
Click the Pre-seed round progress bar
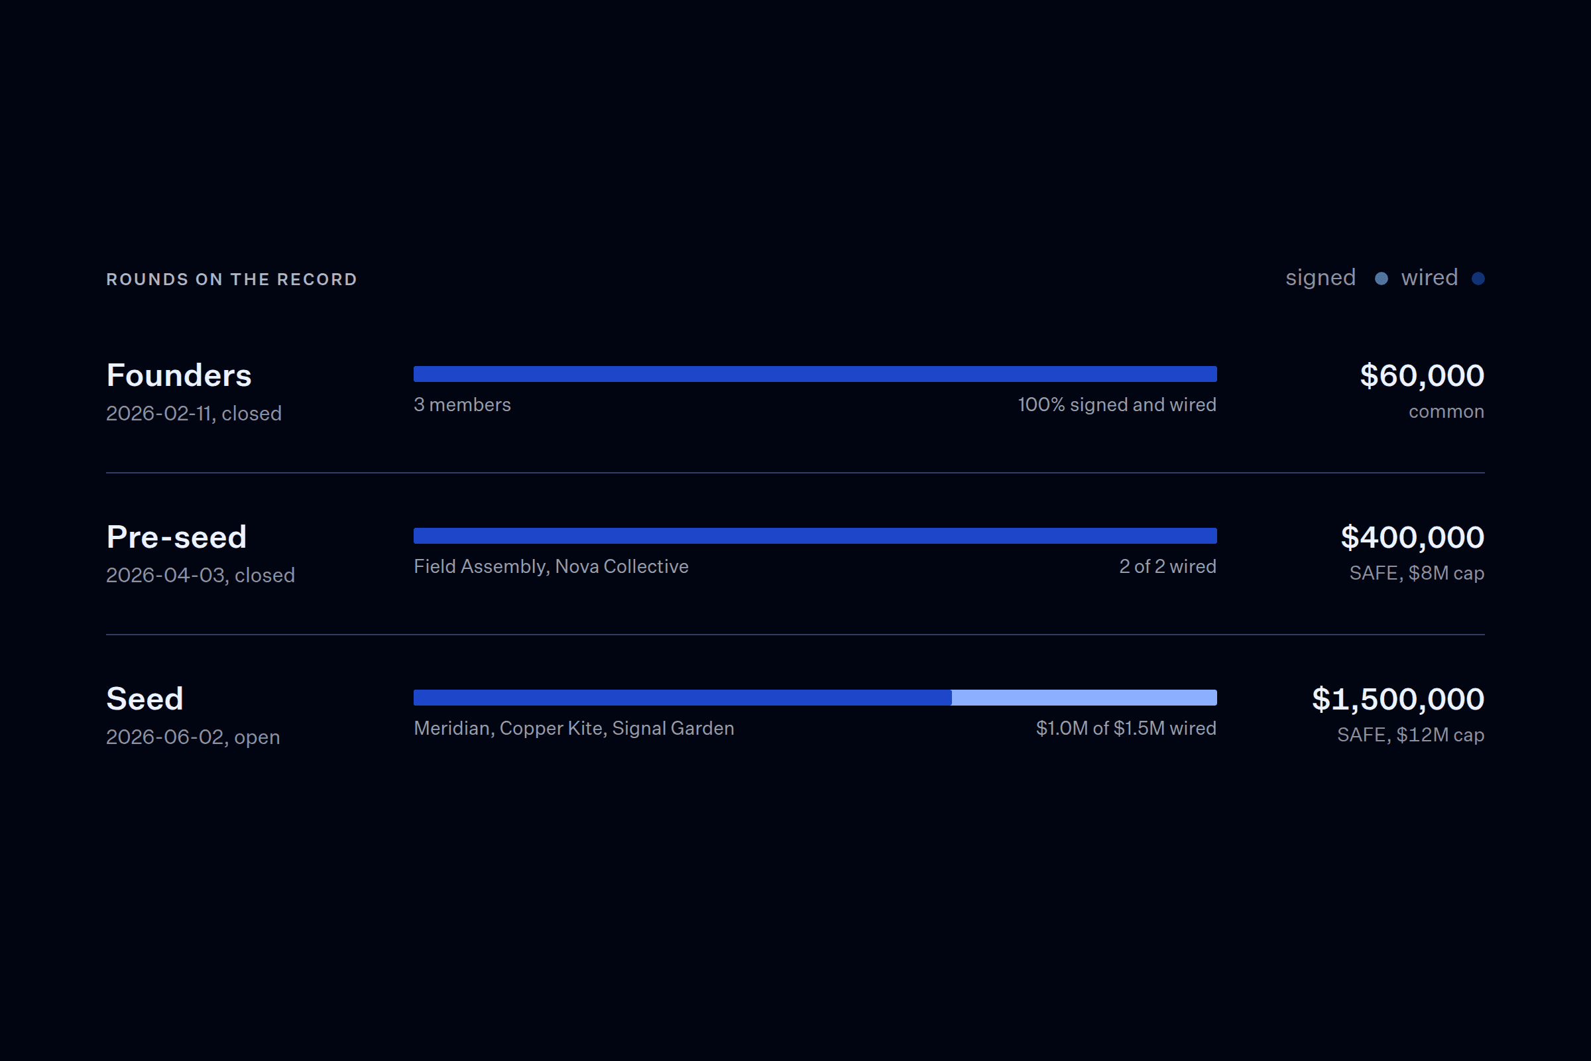(x=815, y=536)
